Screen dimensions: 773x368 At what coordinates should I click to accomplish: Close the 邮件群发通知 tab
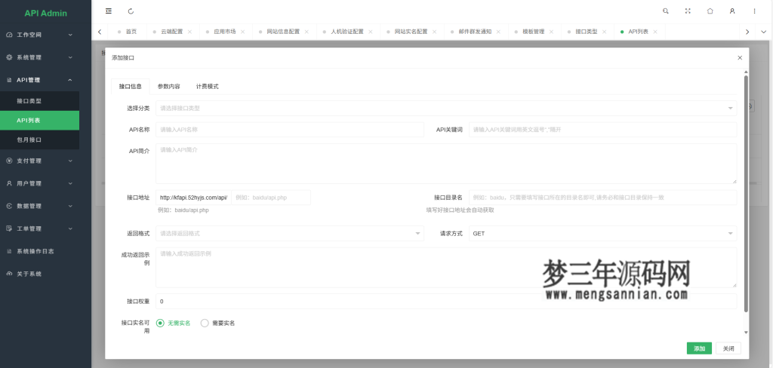coord(498,32)
